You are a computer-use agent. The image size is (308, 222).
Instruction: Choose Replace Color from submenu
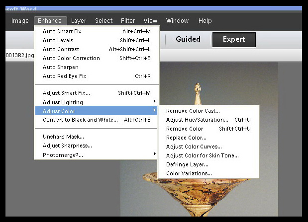(186, 138)
